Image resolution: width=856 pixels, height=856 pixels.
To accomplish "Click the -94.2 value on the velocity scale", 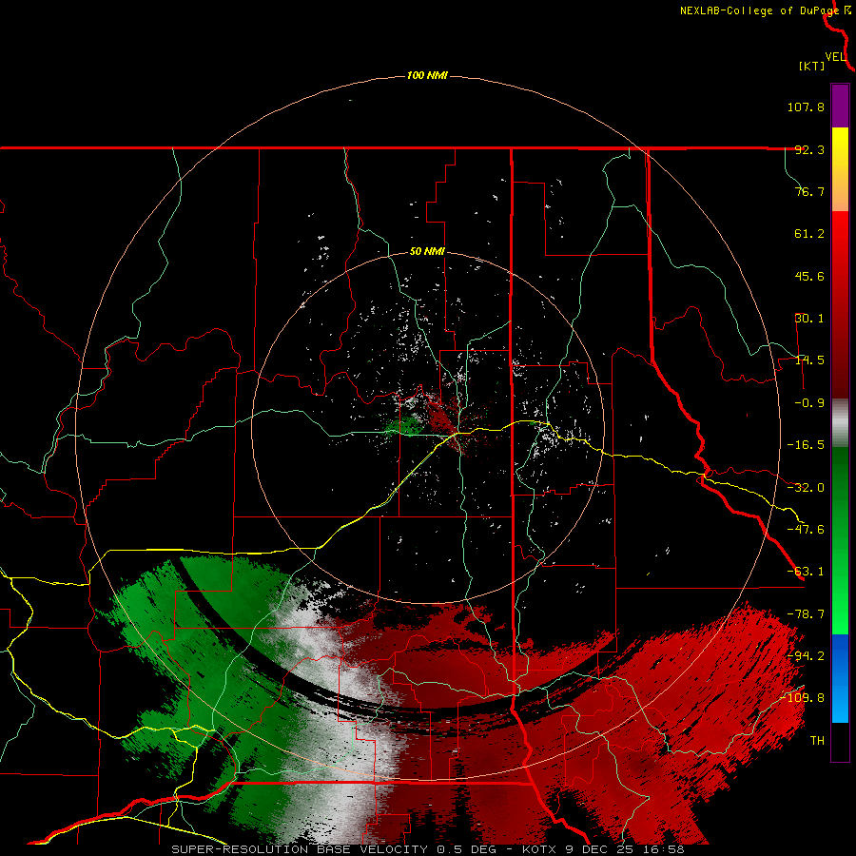I will (806, 656).
